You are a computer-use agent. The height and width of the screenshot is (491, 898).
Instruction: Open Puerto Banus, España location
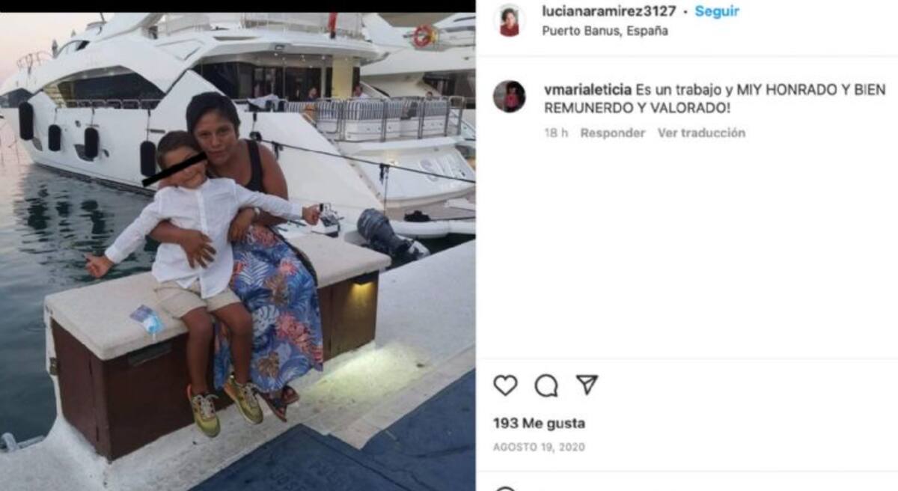[605, 31]
